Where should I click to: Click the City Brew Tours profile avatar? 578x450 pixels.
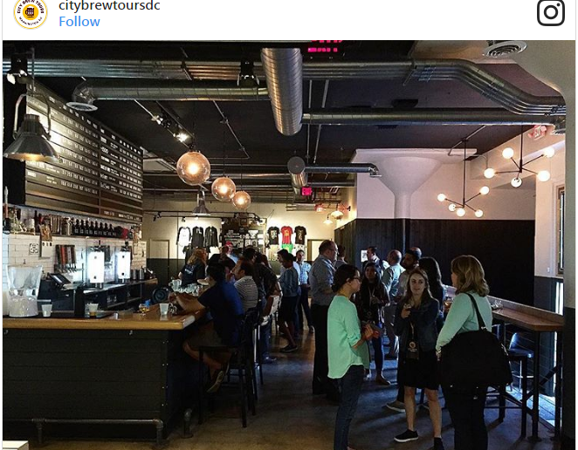[x=31, y=13]
